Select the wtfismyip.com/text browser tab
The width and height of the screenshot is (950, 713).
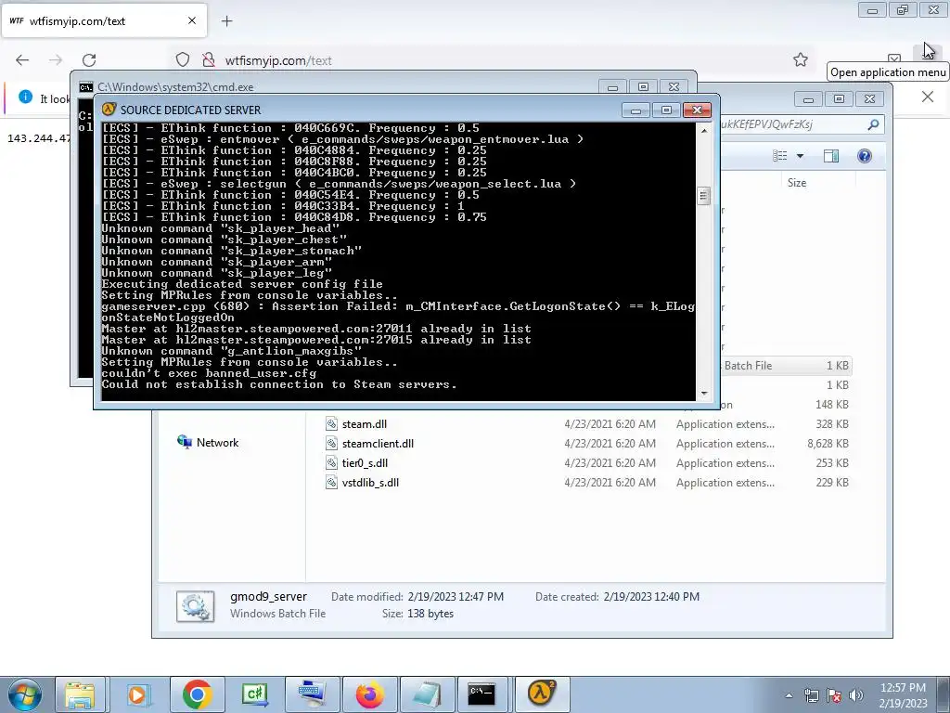tap(104, 20)
